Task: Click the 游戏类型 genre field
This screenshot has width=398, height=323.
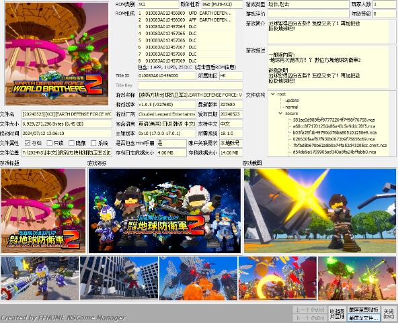Action: [x=309, y=4]
